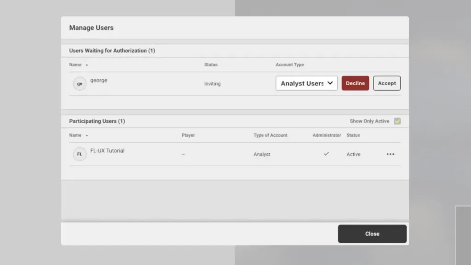
Task: Sort waiting users by Name arrow
Action: [x=87, y=65]
